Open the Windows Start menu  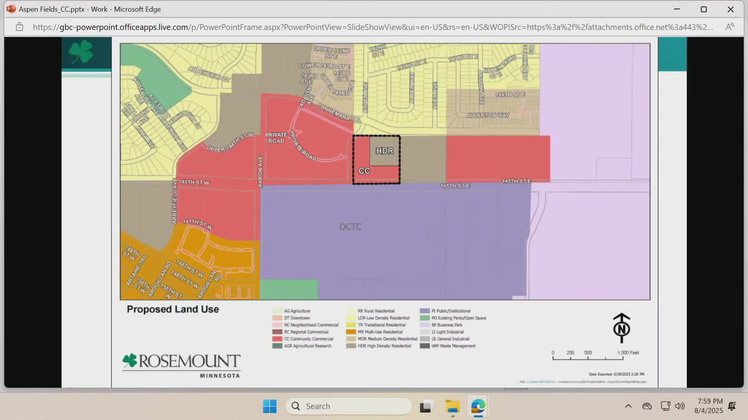click(x=270, y=406)
